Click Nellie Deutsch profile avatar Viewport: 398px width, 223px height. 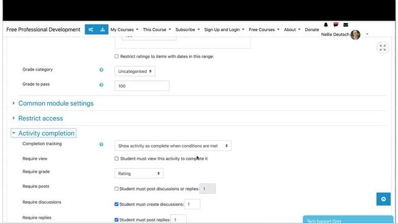click(x=355, y=35)
